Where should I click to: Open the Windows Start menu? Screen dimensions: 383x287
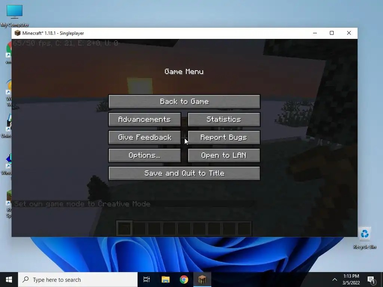click(9, 280)
